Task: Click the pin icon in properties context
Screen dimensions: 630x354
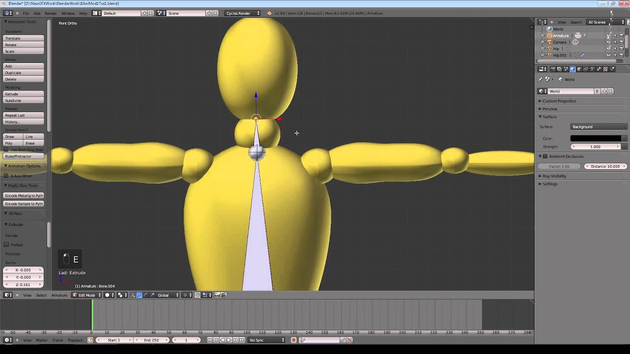Action: point(540,80)
